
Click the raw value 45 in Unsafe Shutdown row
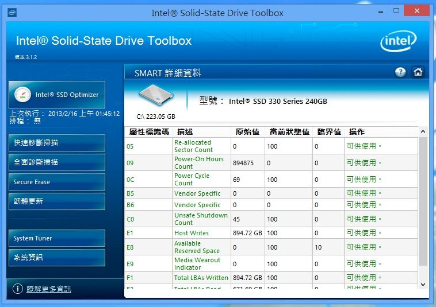coord(236,219)
